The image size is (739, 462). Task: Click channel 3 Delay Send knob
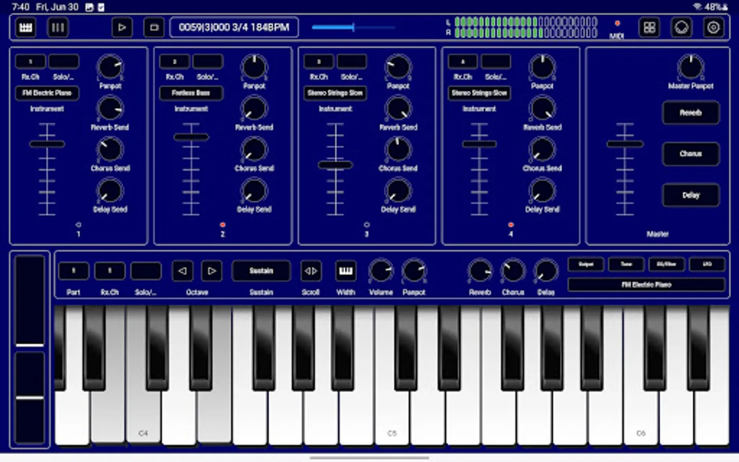(x=398, y=191)
